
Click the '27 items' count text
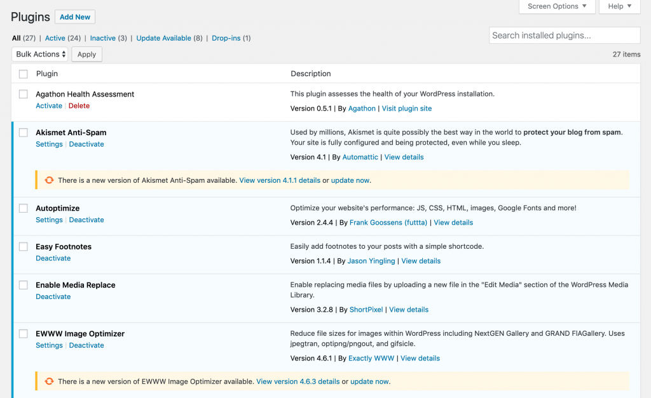[626, 55]
